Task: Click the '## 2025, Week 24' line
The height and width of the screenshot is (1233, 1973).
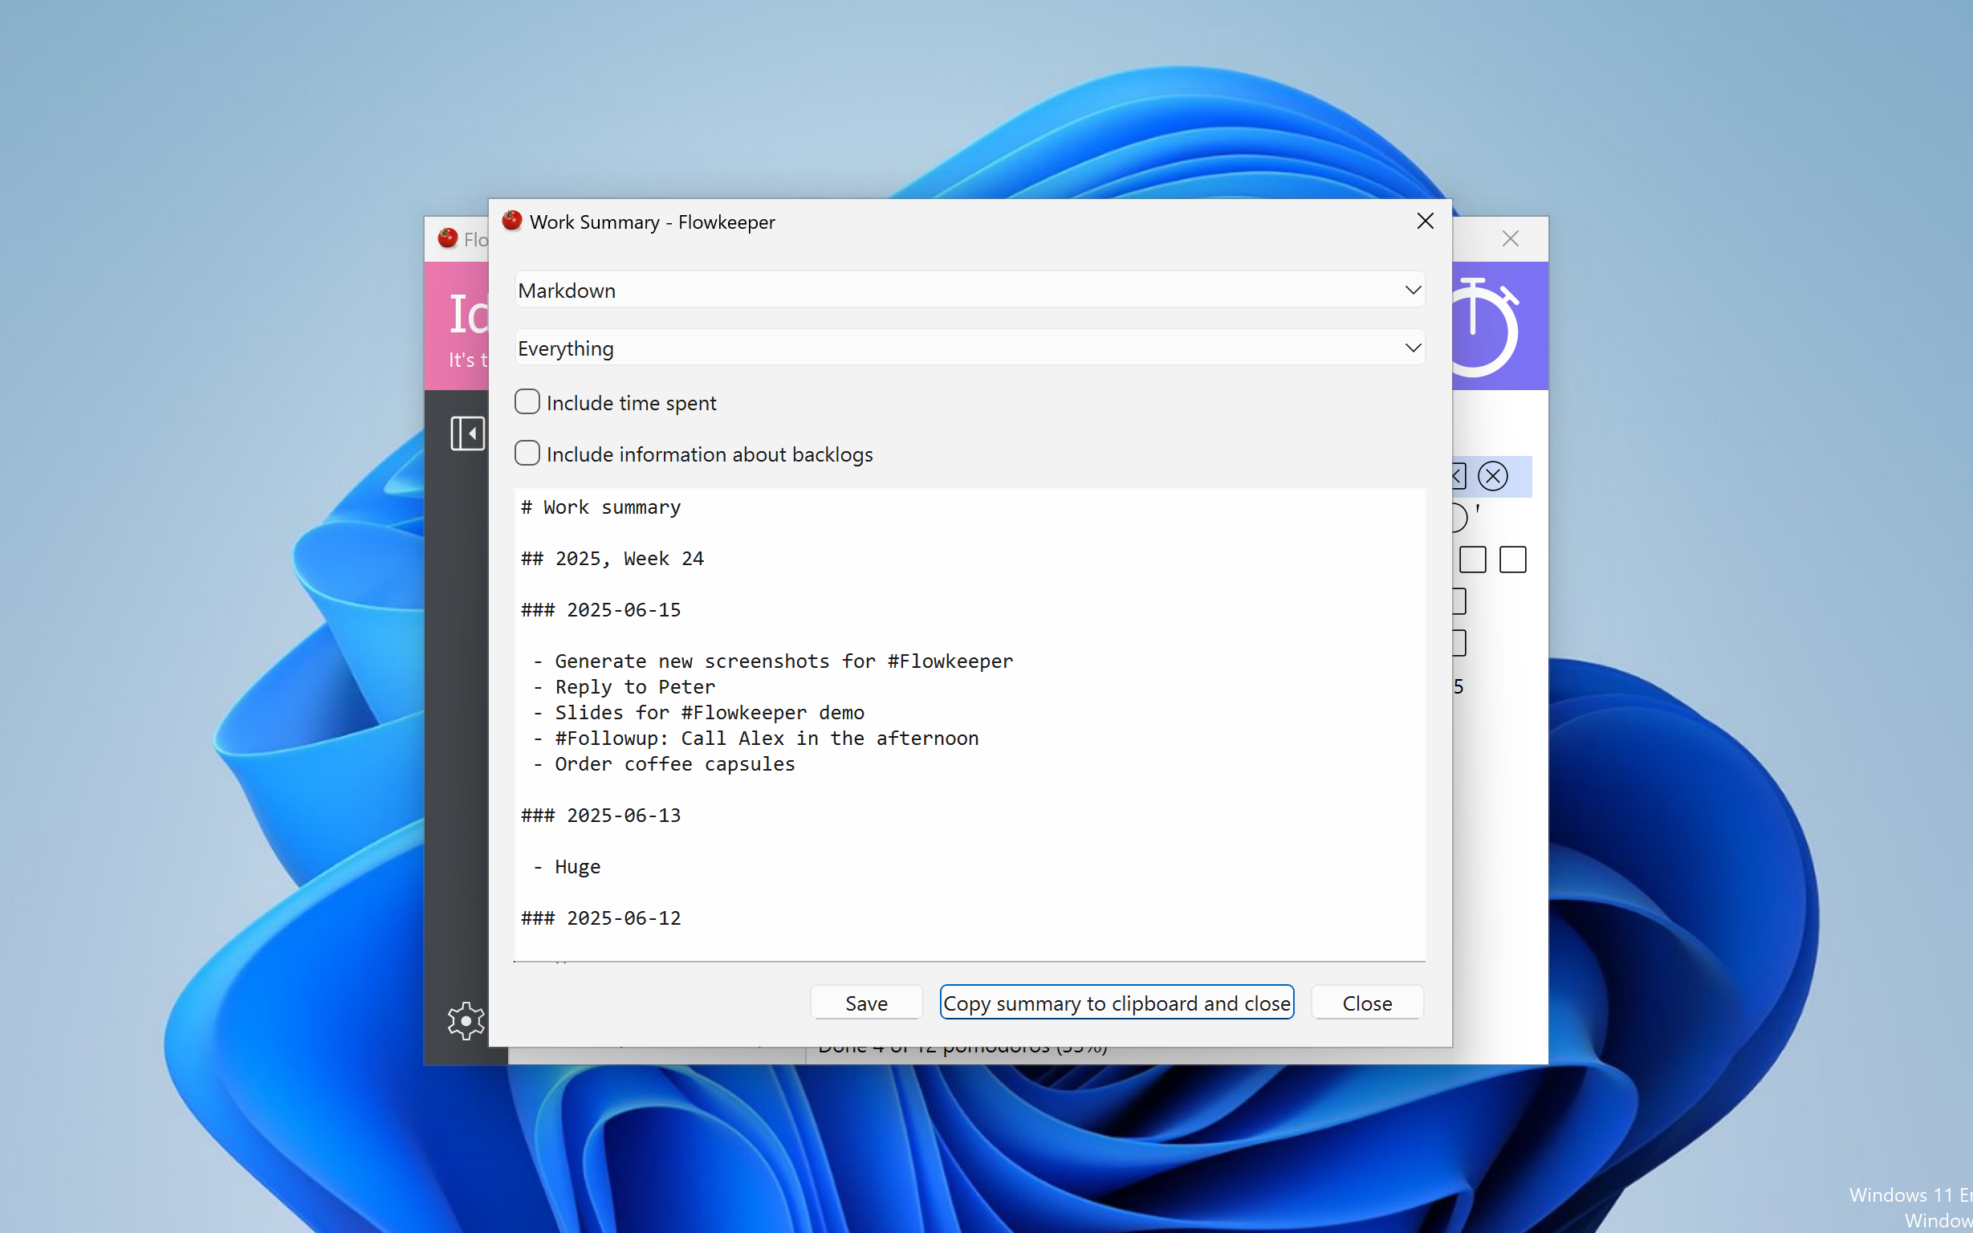Action: [x=612, y=559]
